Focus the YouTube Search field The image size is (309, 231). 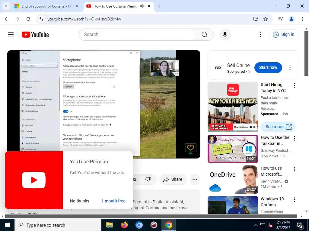(137, 35)
